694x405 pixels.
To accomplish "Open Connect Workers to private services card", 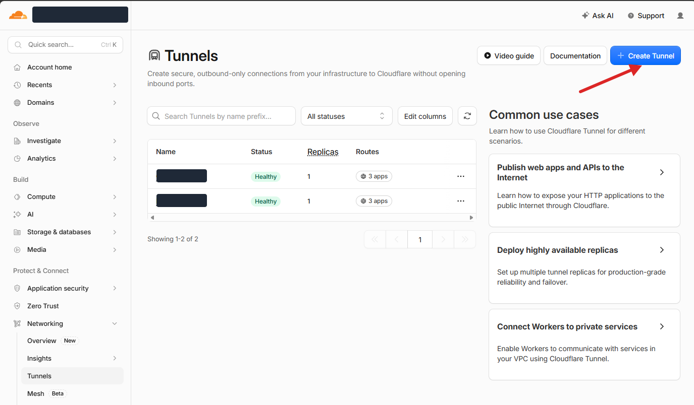I will (x=584, y=345).
